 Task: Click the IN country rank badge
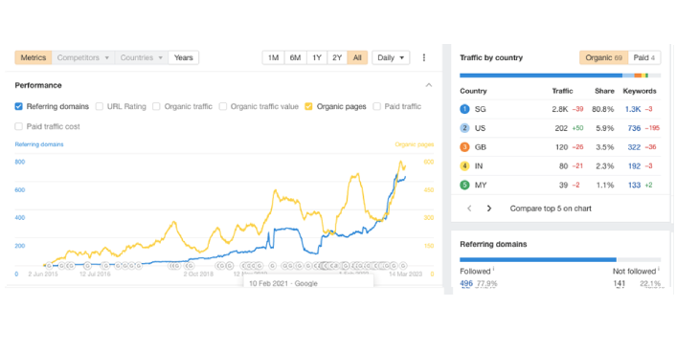464,166
